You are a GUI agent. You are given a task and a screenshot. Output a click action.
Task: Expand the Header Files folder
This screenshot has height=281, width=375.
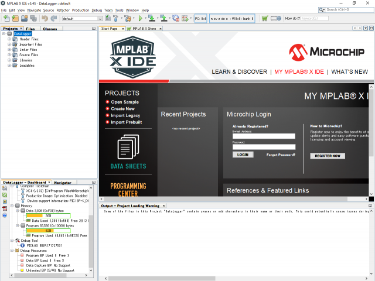(9, 39)
